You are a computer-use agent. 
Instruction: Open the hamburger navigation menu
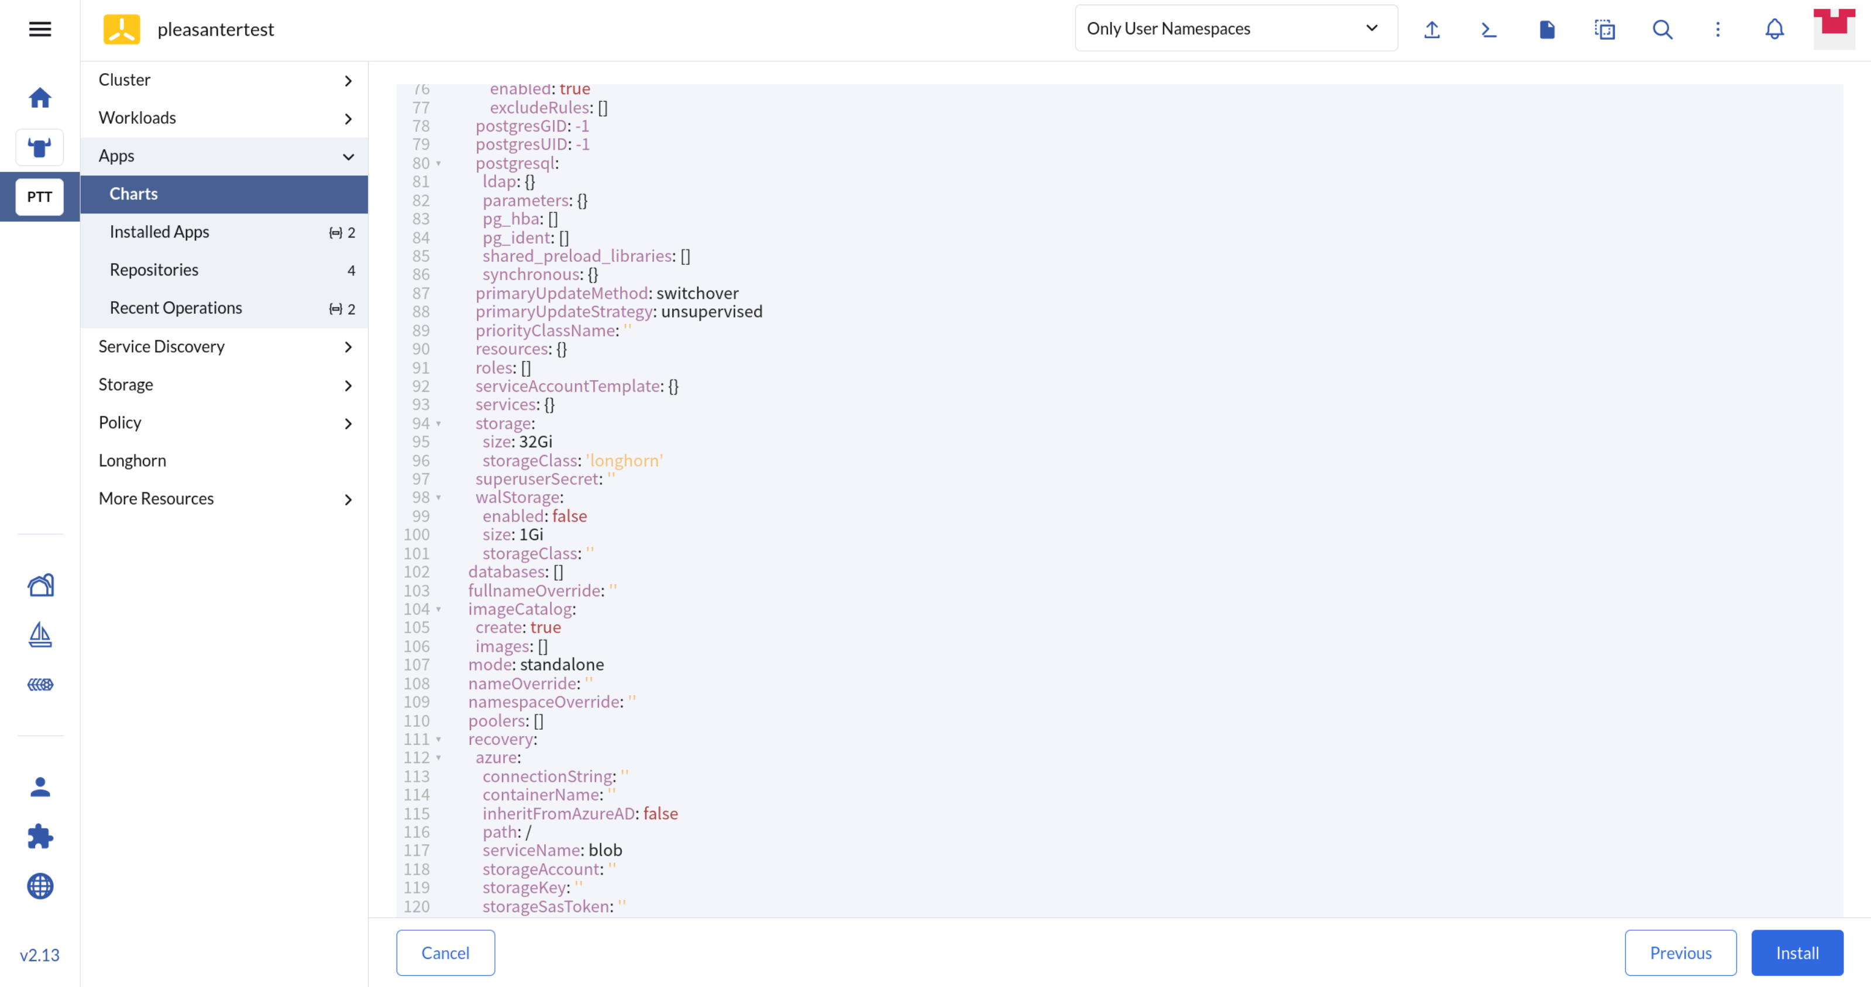[40, 29]
